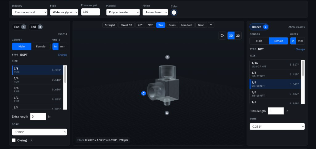Image resolution: width=316 pixels, height=149 pixels.
Task: Select 1/4-18 NPT size row
Action: click(275, 84)
